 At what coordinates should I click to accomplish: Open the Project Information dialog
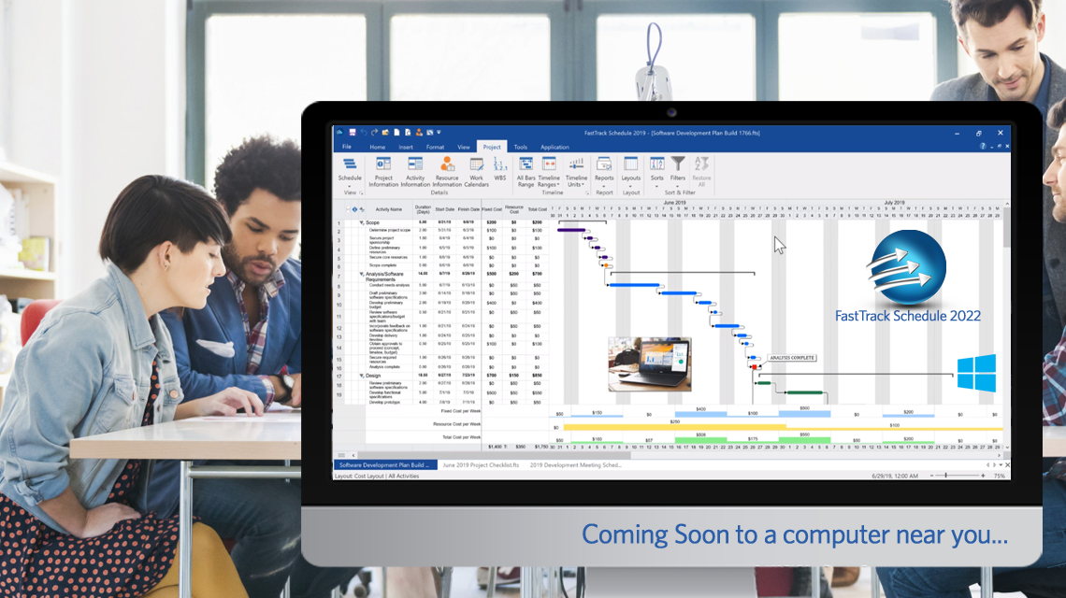(382, 164)
